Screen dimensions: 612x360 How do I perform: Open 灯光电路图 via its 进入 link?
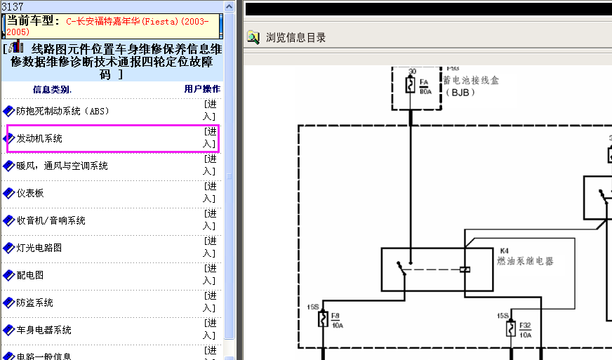(210, 247)
